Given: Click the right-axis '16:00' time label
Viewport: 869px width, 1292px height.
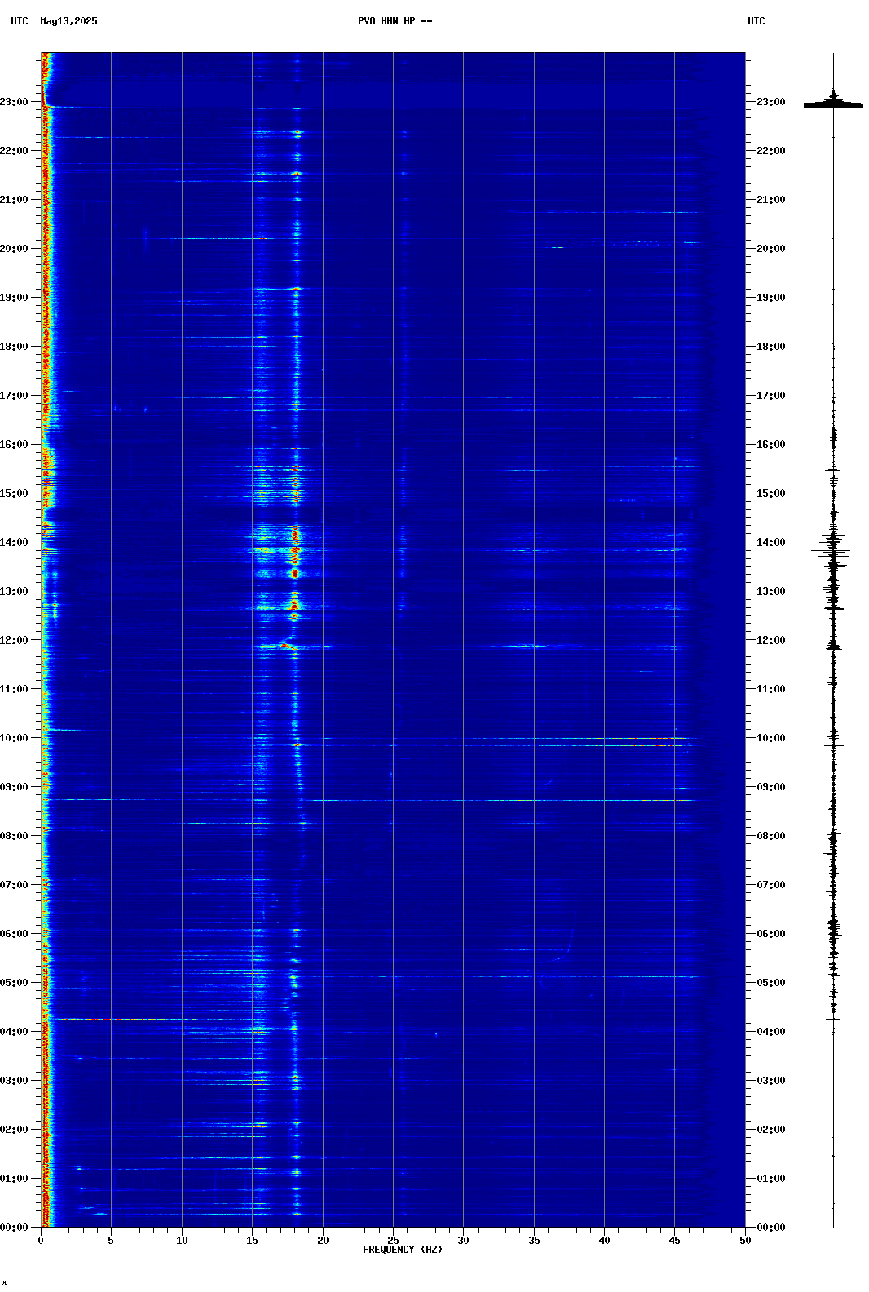Looking at the screenshot, I should 771,445.
